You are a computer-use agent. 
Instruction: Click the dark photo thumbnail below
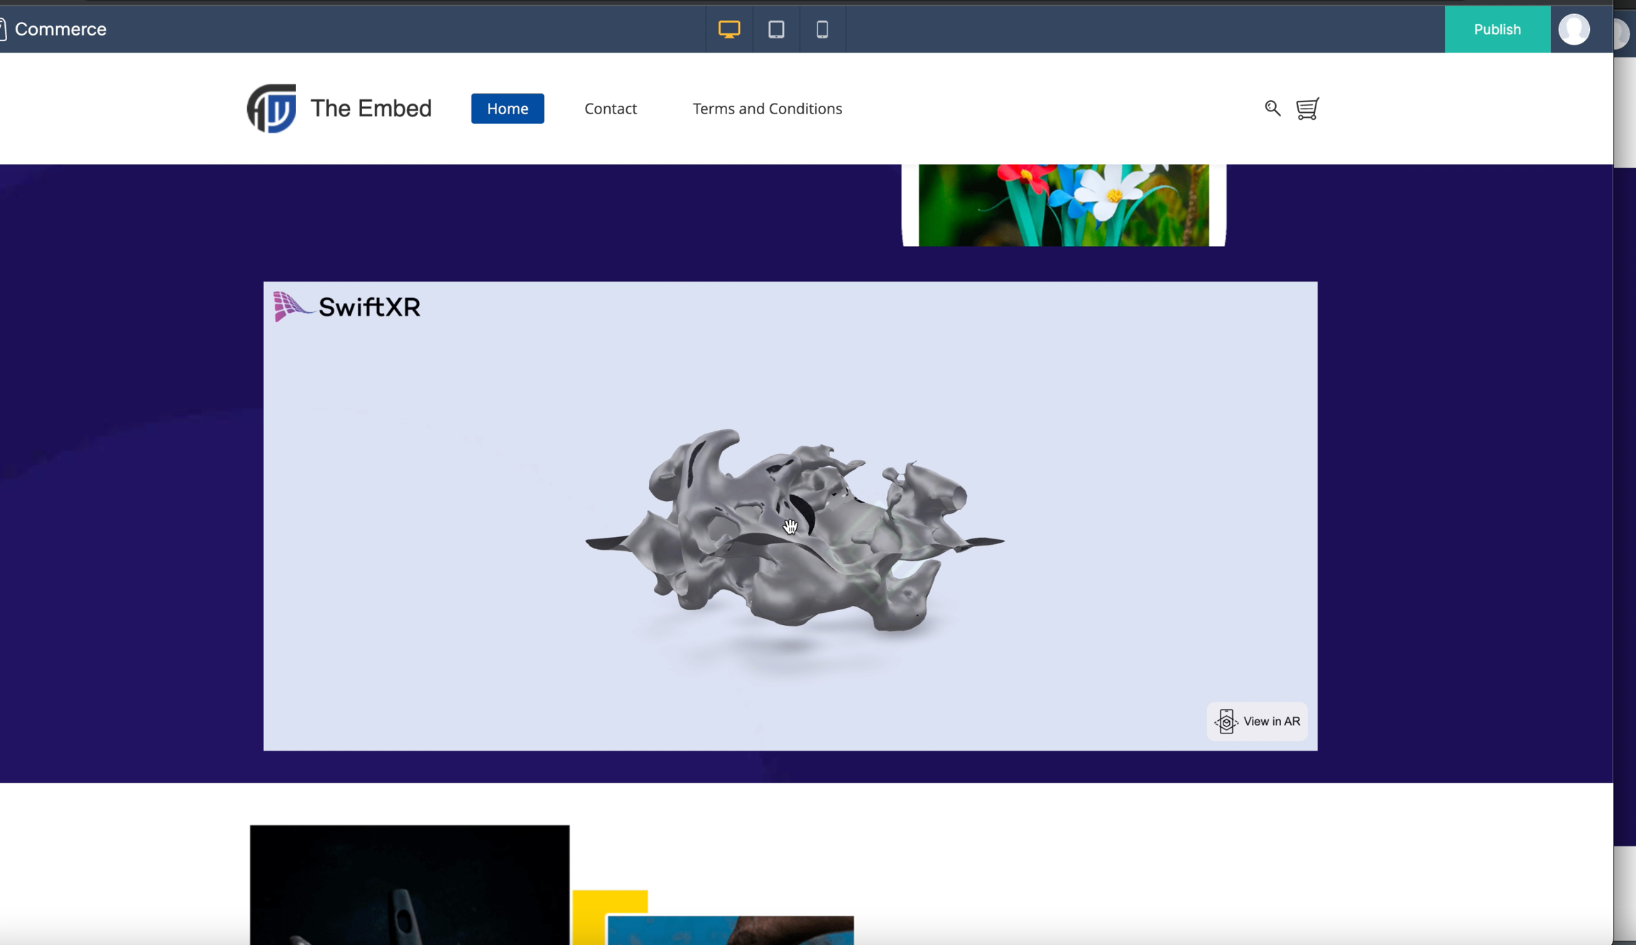point(409,883)
